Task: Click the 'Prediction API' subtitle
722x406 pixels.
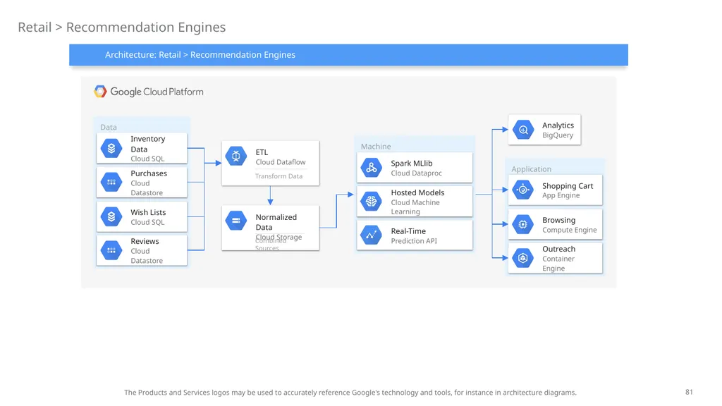Action: click(x=414, y=241)
